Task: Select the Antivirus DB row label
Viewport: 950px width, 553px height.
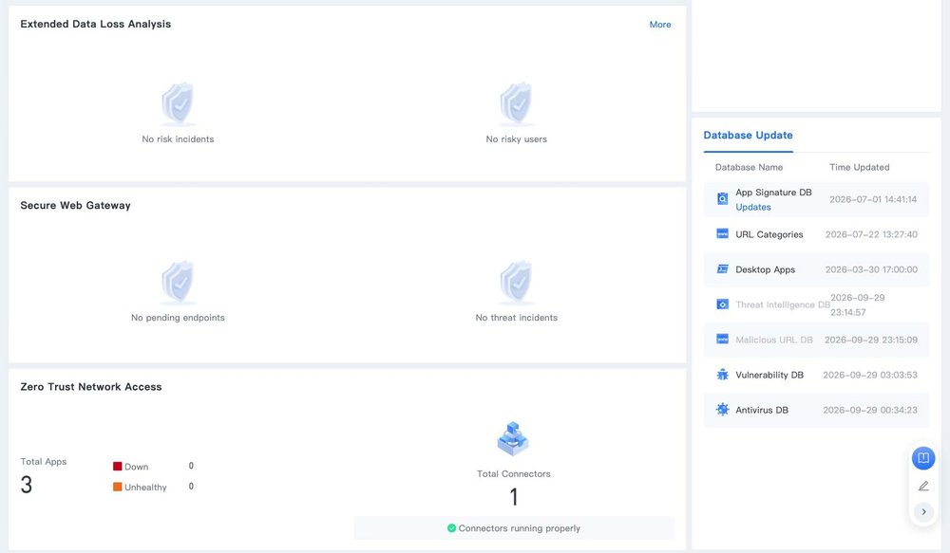Action: [762, 410]
